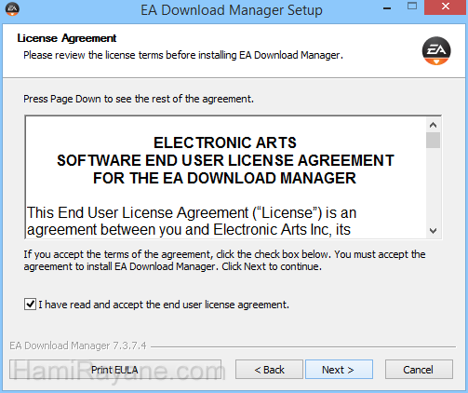Click the maximize window button

[x=412, y=7]
